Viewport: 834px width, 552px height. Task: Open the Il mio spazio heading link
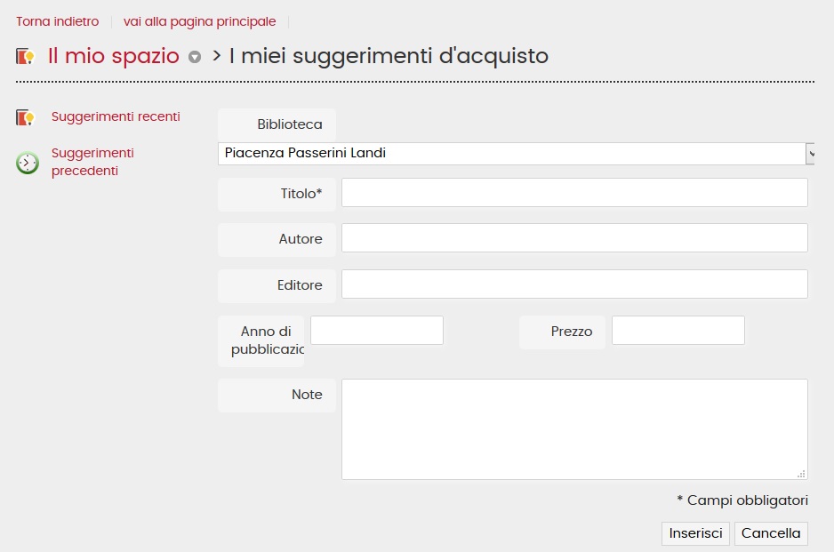pos(113,56)
